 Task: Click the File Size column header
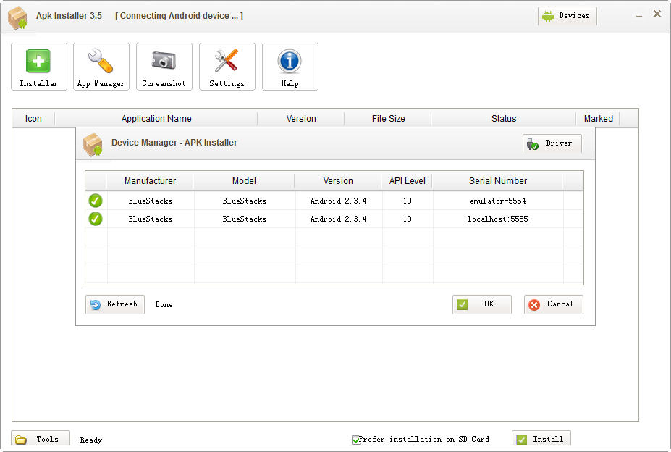coord(388,119)
